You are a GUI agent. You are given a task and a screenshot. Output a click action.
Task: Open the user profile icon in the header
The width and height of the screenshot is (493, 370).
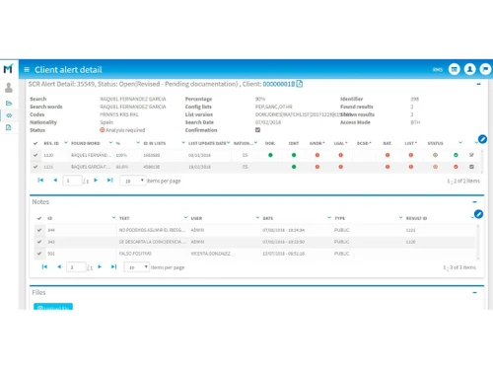(470, 69)
